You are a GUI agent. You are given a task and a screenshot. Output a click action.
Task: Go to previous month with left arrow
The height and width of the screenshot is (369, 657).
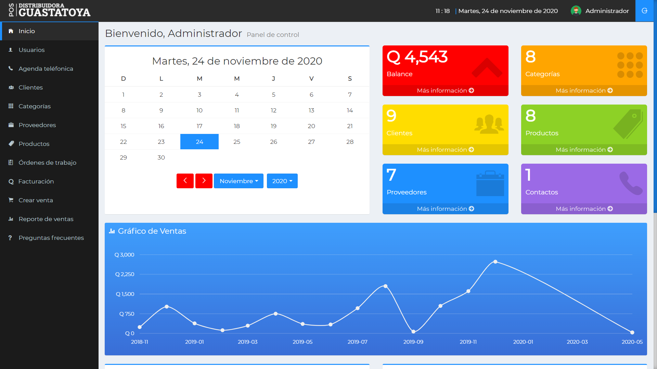(x=185, y=181)
